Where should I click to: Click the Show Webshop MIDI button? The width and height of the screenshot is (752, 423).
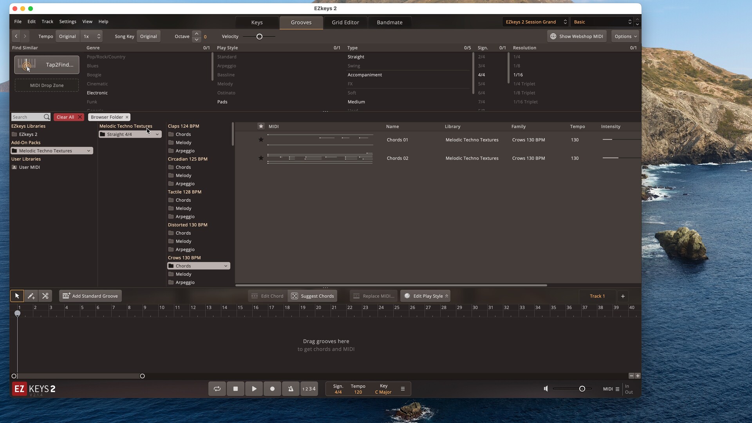click(577, 36)
